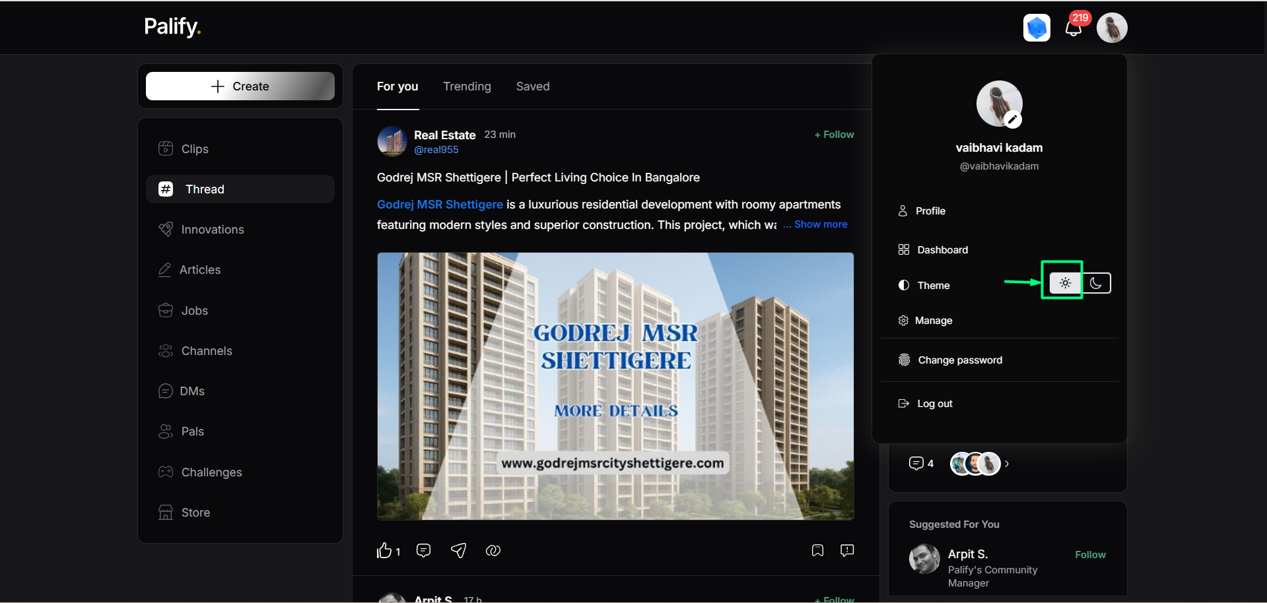Click the comments count icon showing 4
The width and height of the screenshot is (1267, 603).
[916, 463]
